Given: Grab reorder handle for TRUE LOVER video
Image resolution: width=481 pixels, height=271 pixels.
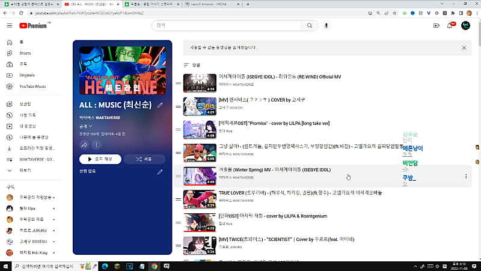Looking at the screenshot, I should [x=178, y=199].
